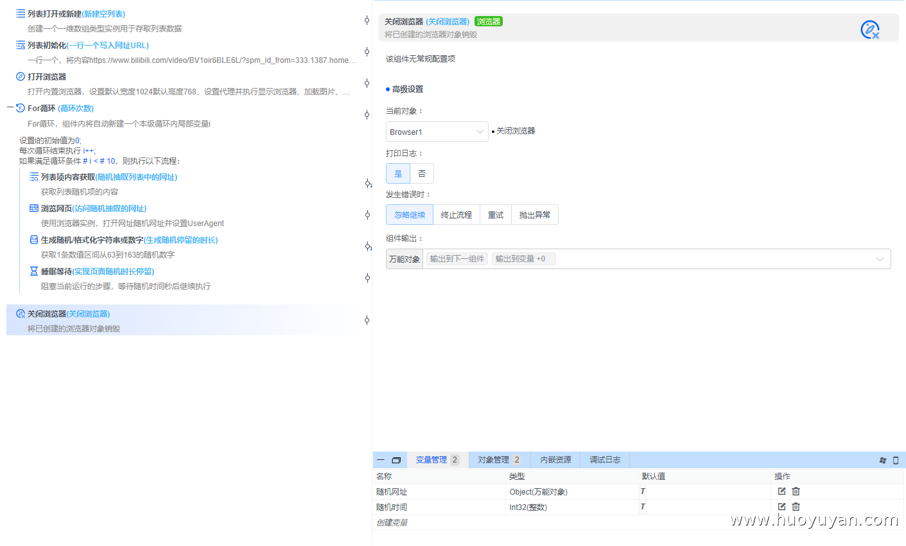Click the T default-value icon for 随机时间
The width and height of the screenshot is (906, 546).
point(643,507)
